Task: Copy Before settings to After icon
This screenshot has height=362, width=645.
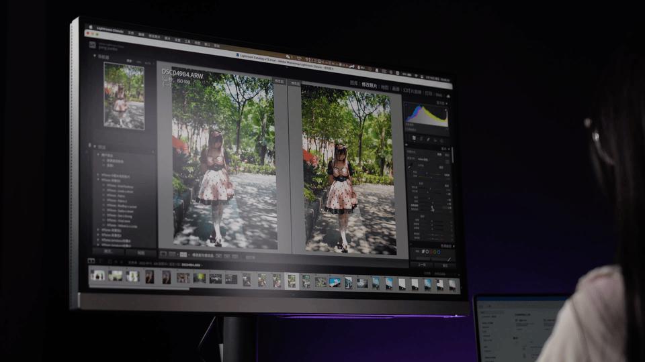Action: (219, 255)
